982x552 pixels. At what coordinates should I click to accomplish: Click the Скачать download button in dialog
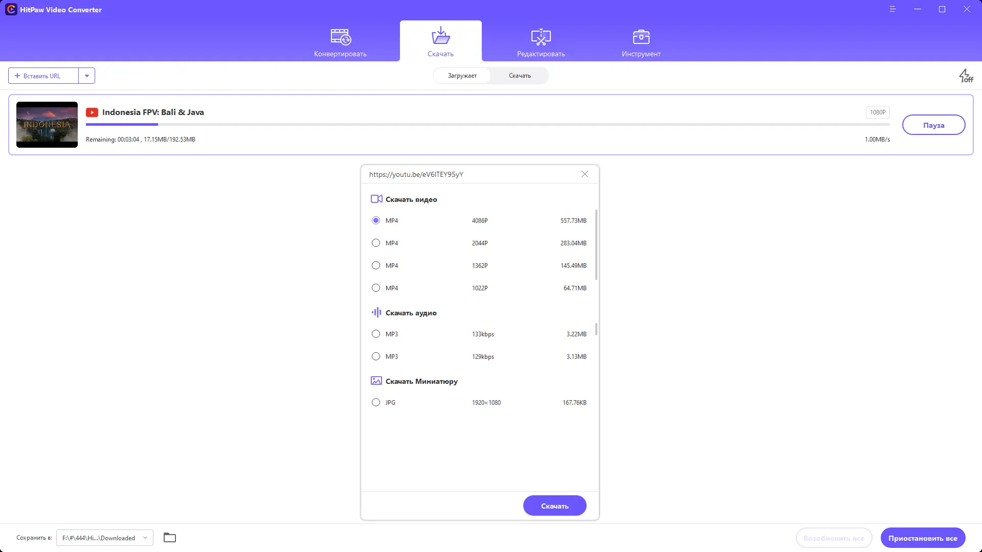click(554, 506)
